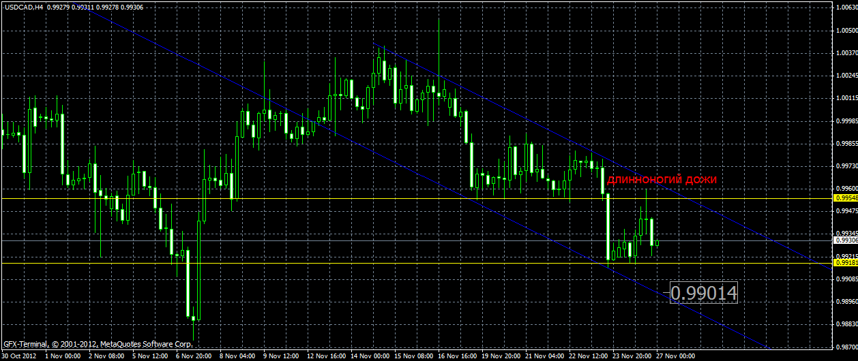Click price axis value 0.99475

846,211
